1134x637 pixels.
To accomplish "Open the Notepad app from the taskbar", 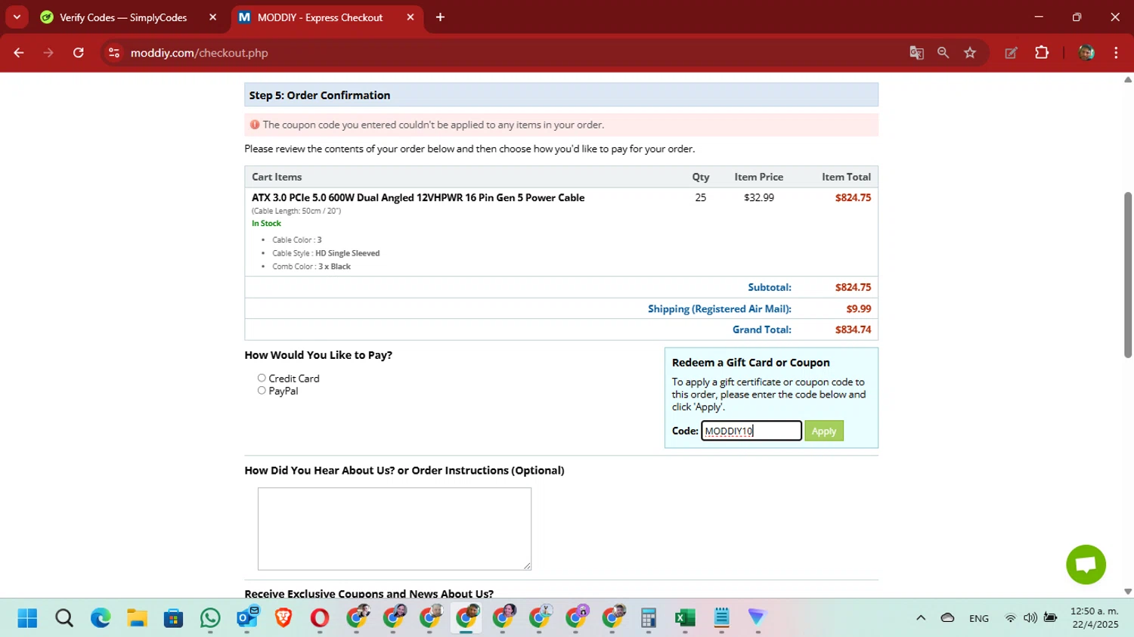I will pos(721,618).
